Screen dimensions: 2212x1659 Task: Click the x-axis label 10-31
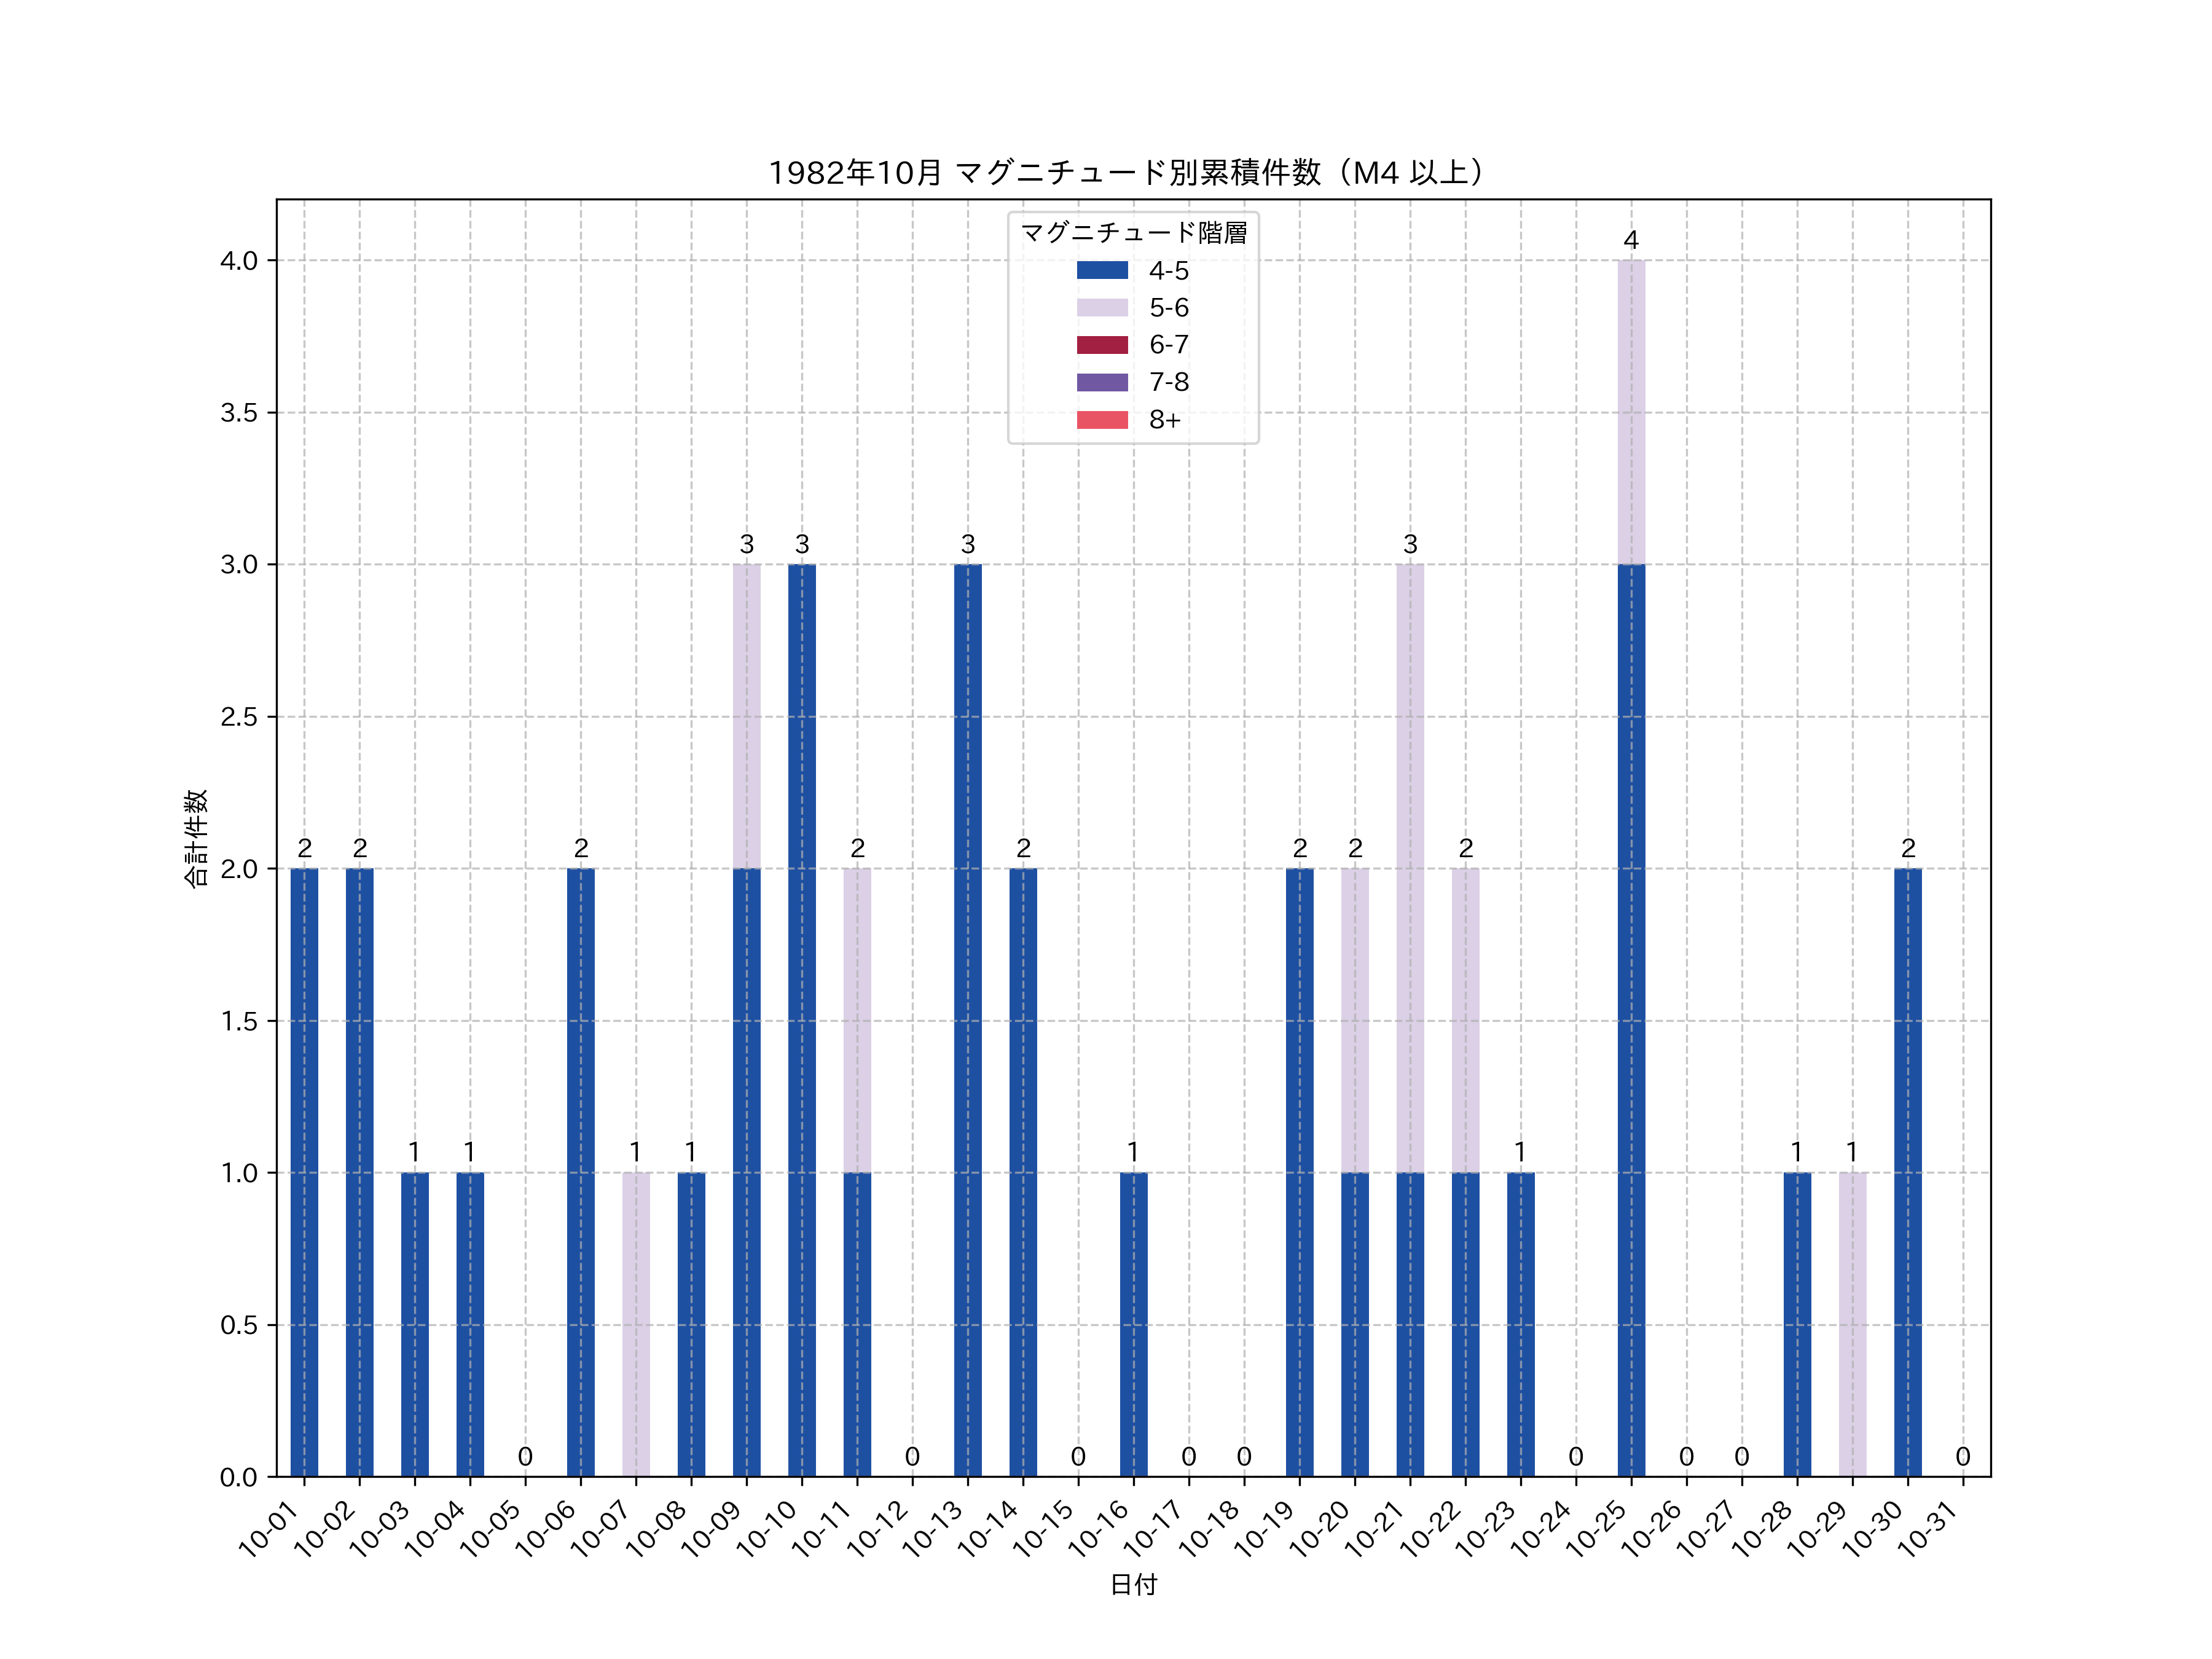tap(1927, 1530)
